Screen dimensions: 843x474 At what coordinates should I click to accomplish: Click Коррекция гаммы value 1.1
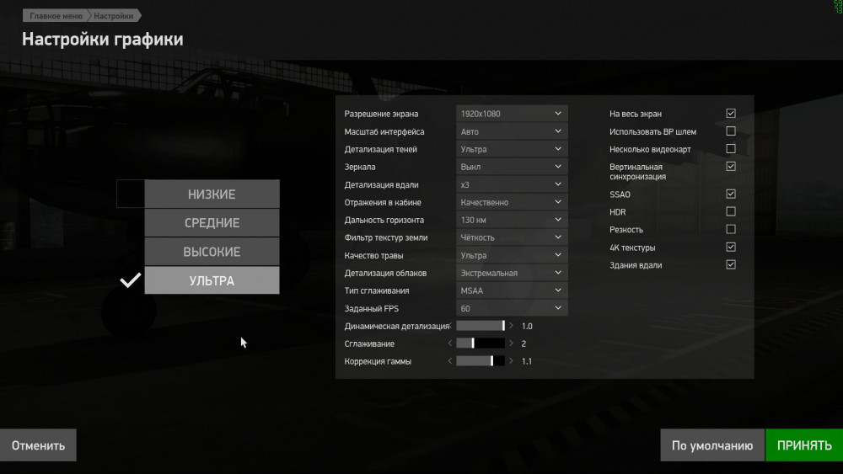tap(527, 361)
